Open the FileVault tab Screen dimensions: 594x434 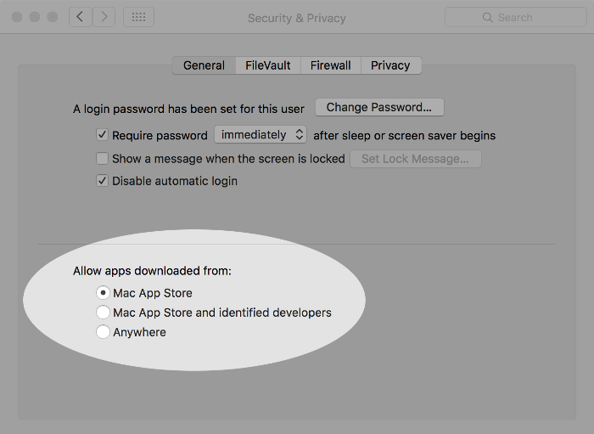pyautogui.click(x=268, y=65)
